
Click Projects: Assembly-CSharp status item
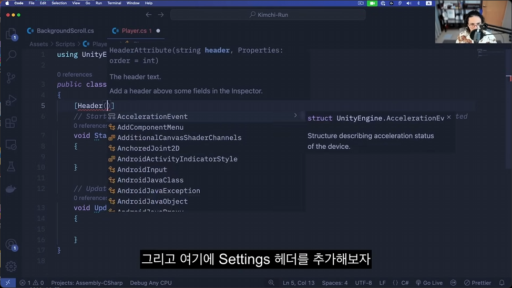(87, 283)
